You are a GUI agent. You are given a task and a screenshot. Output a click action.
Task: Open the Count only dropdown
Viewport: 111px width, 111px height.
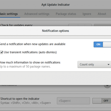[x=94, y=64]
